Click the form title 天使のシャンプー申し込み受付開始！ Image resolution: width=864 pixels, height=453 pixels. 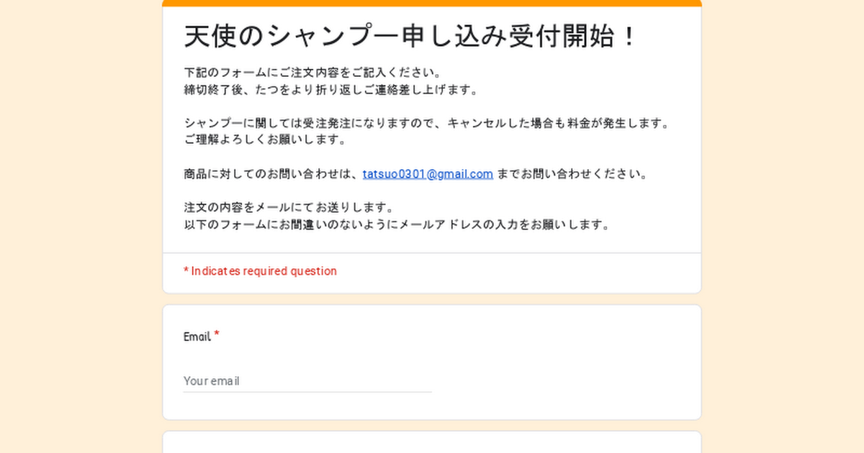pos(410,37)
